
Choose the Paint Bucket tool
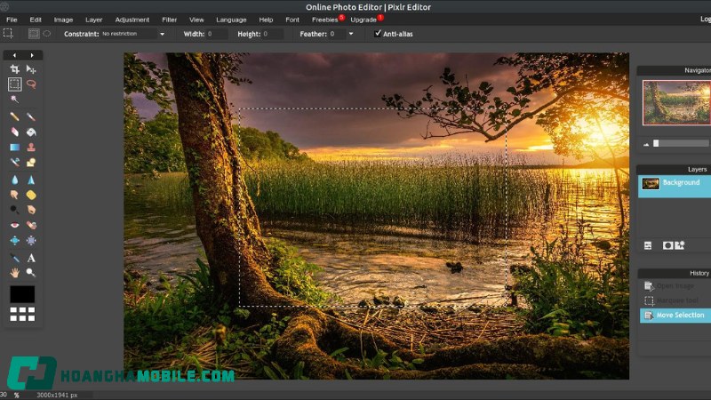coord(31,132)
